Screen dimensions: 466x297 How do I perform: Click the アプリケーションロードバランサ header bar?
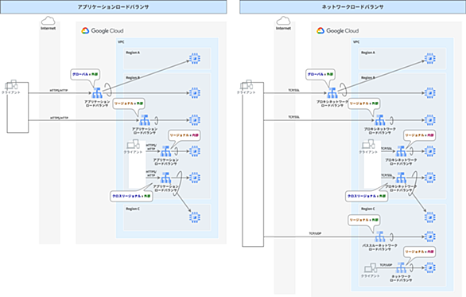[113, 7]
